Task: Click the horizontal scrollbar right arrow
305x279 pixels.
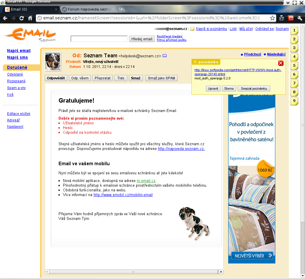Action: point(221,272)
